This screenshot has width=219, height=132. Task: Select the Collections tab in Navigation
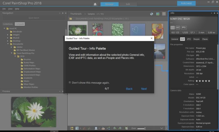8,24
